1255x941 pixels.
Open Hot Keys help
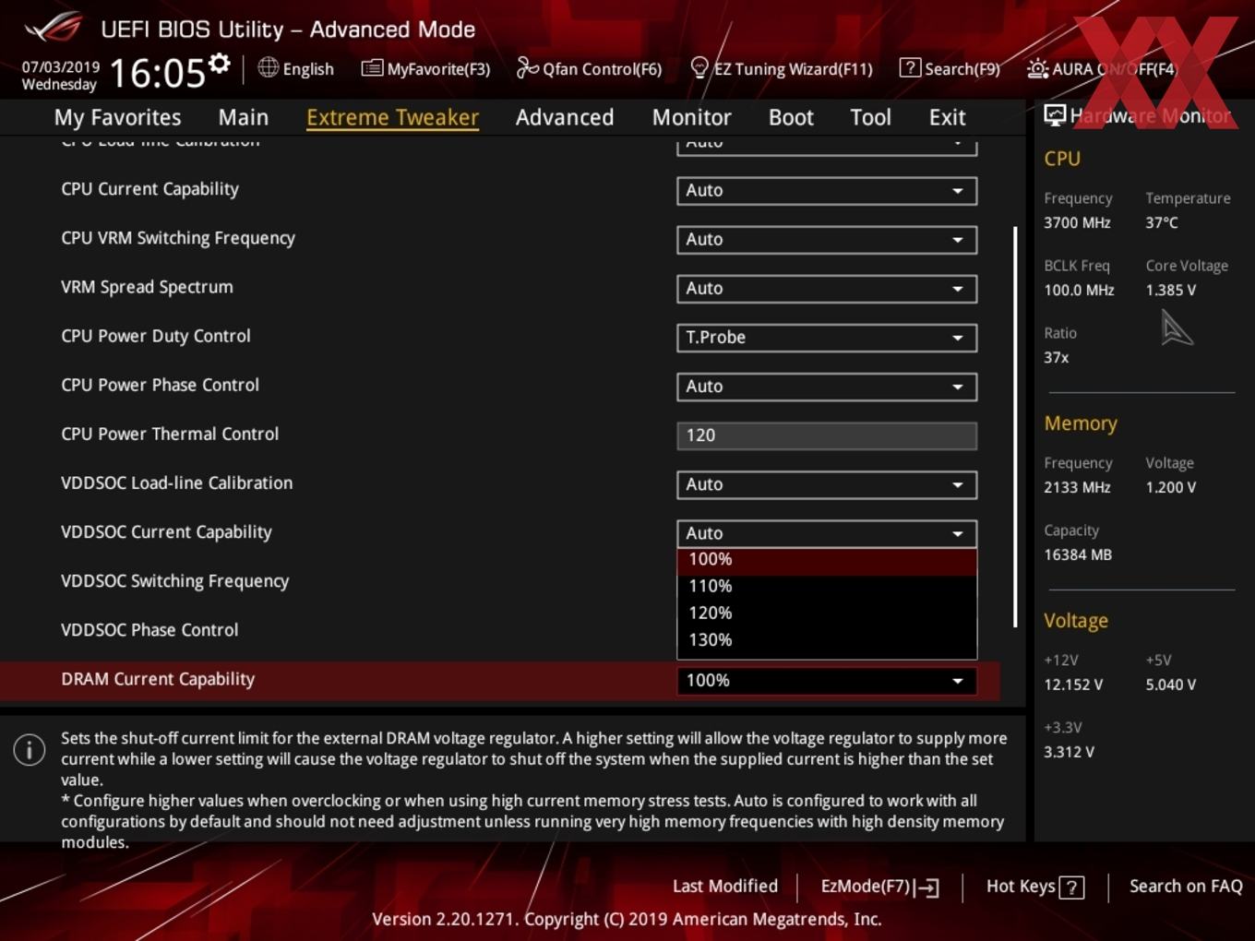[1034, 887]
